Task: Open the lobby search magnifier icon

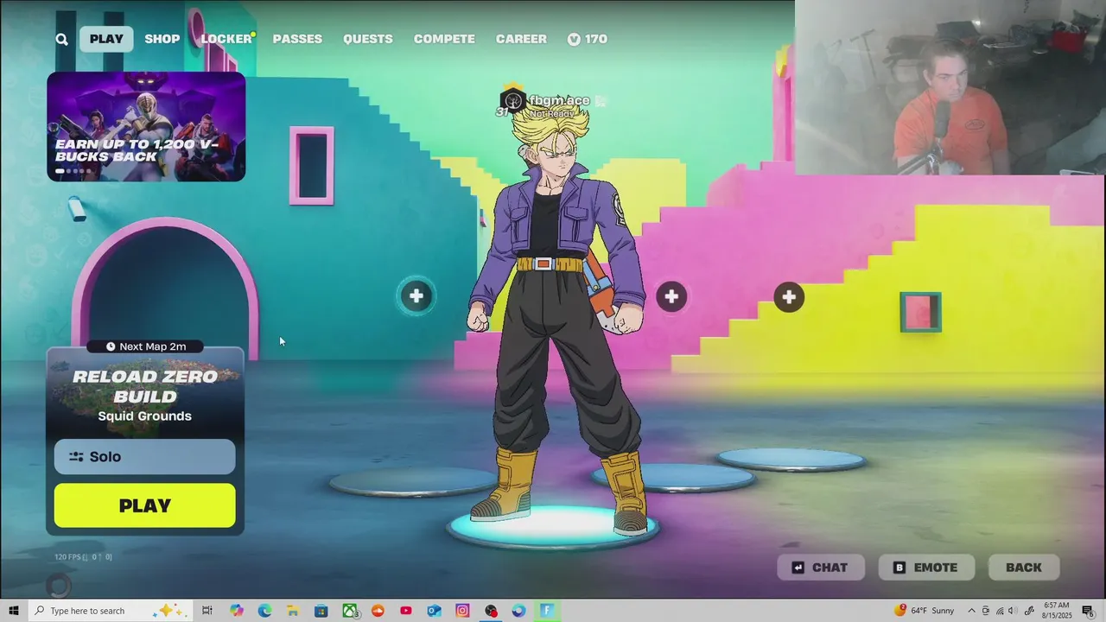Action: pos(61,39)
